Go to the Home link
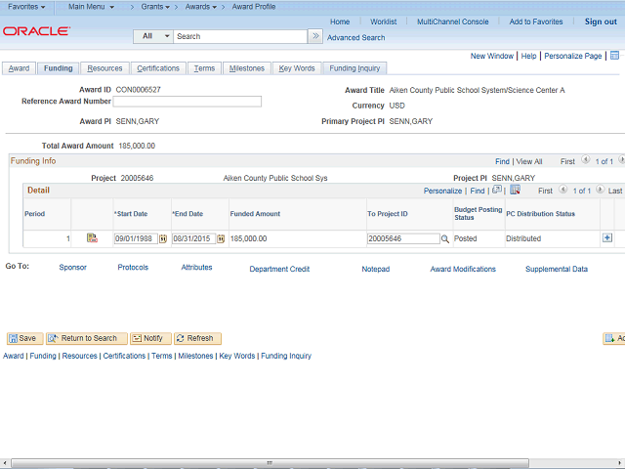This screenshot has height=469, width=625. click(x=340, y=21)
